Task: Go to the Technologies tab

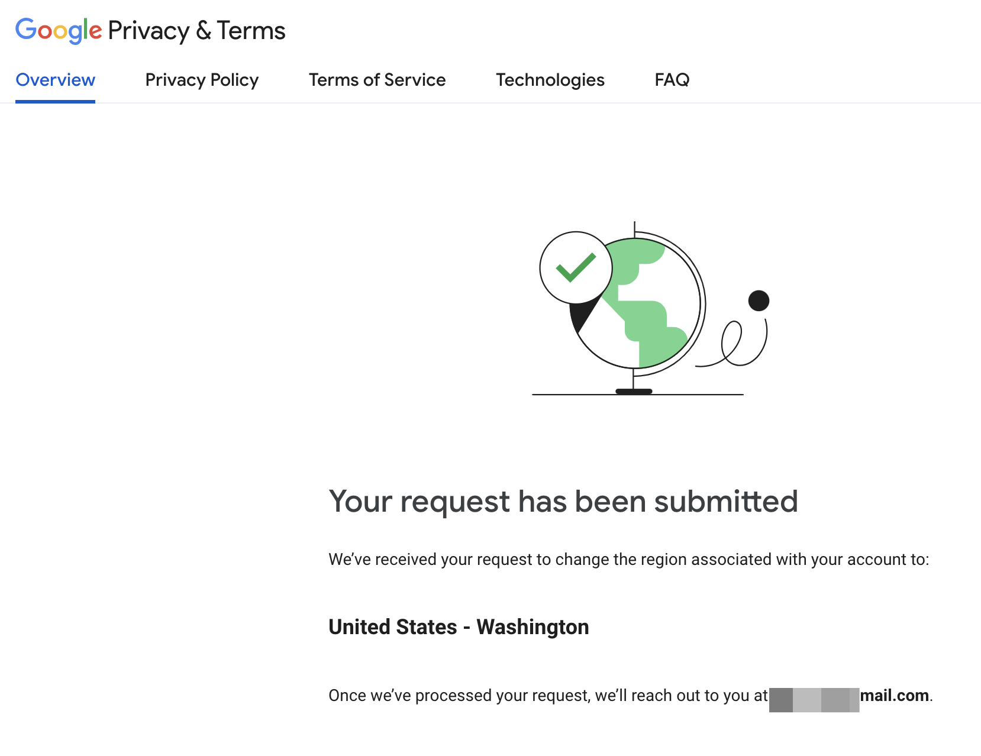Action: pyautogui.click(x=550, y=80)
